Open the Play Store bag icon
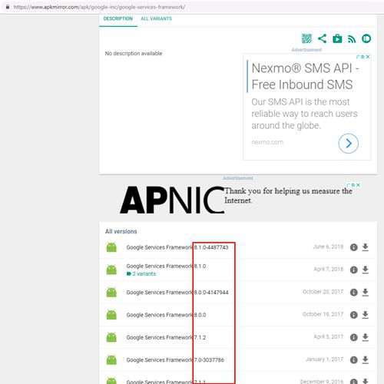The height and width of the screenshot is (384, 384). click(x=337, y=38)
